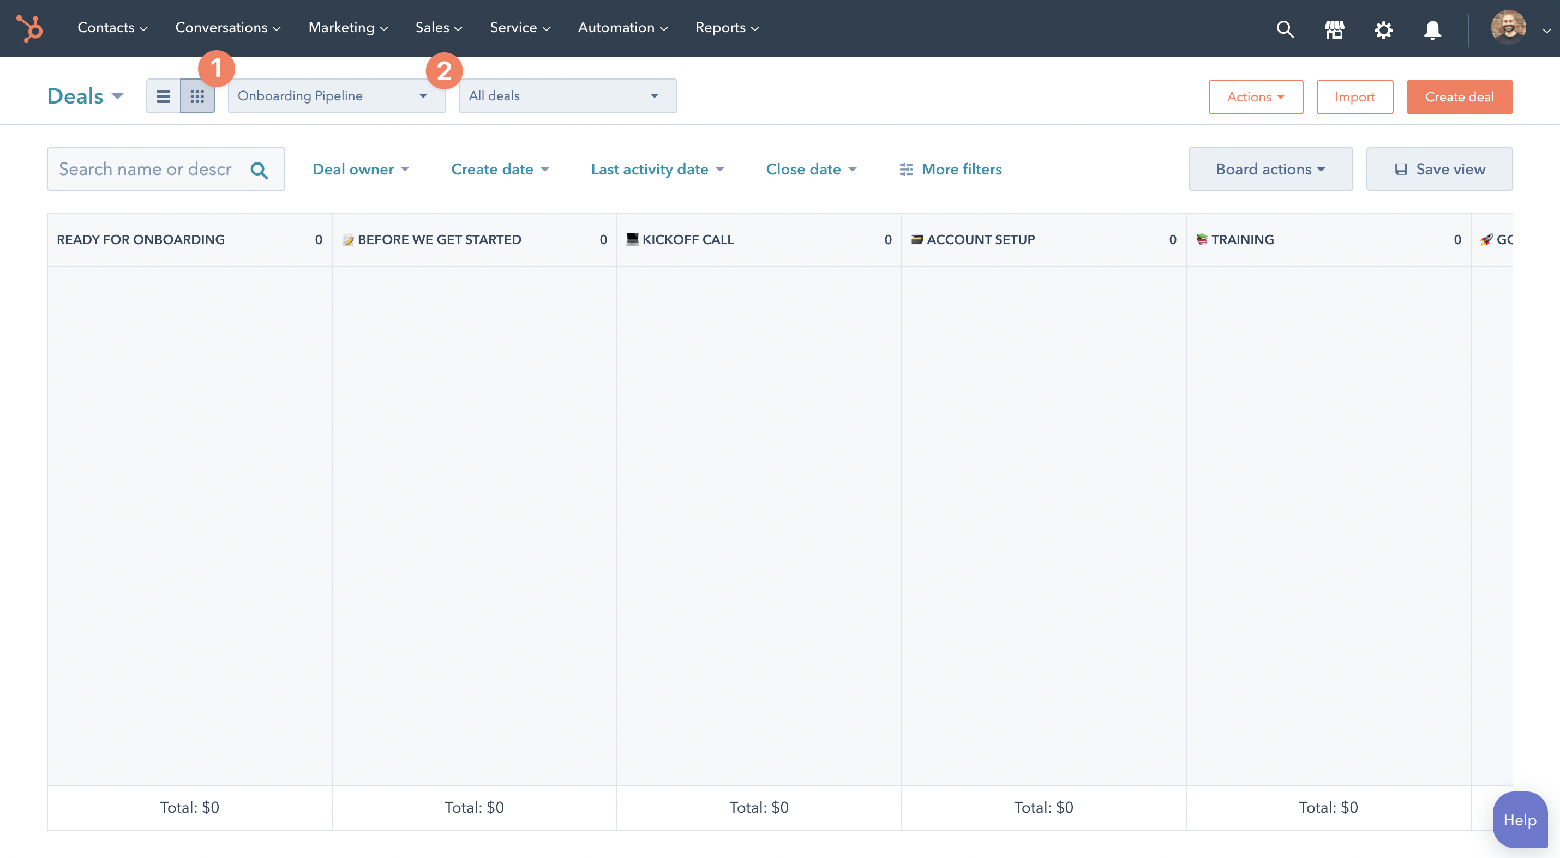
Task: Click the Import button
Action: [x=1354, y=97]
